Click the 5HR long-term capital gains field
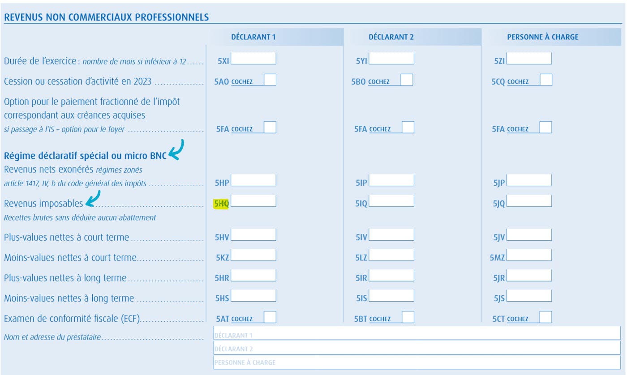Screen dimensions: 627x375 253,276
